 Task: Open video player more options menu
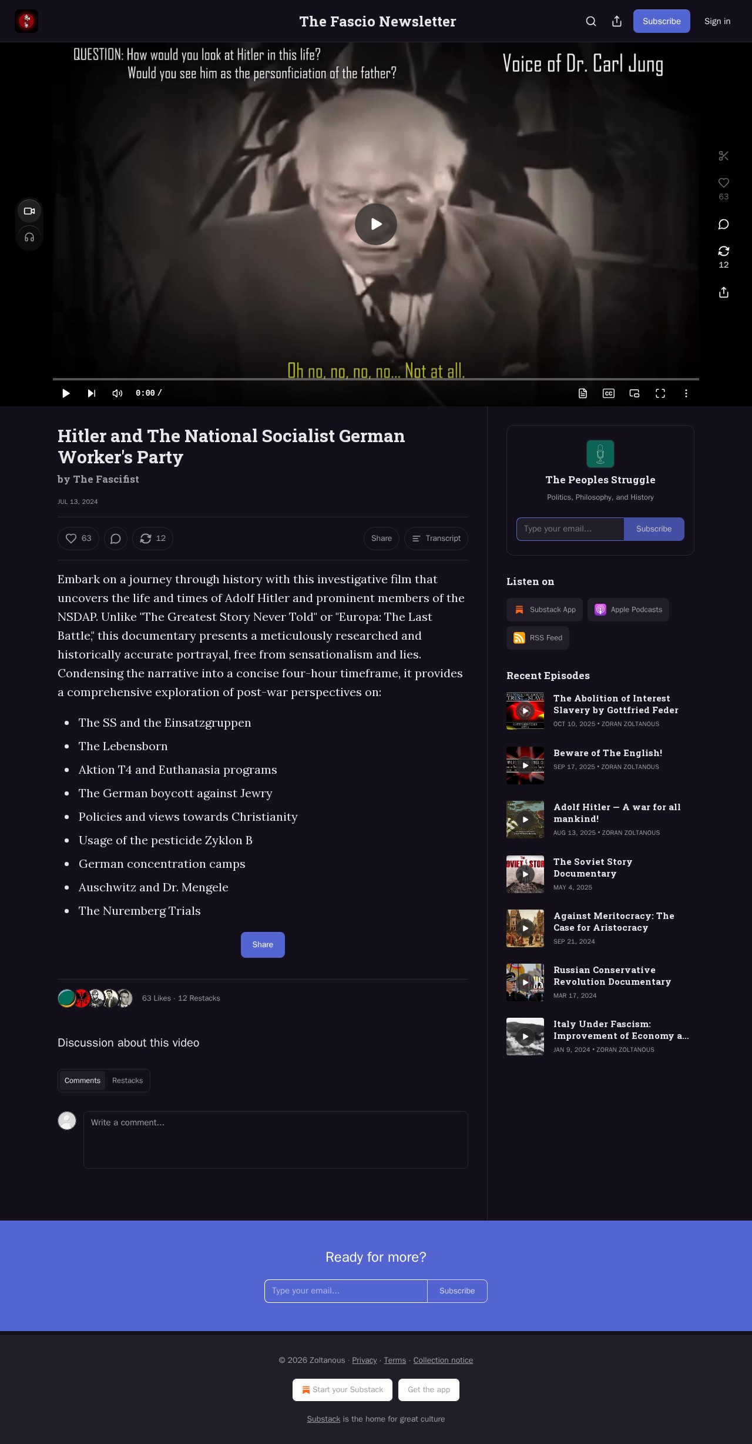686,393
